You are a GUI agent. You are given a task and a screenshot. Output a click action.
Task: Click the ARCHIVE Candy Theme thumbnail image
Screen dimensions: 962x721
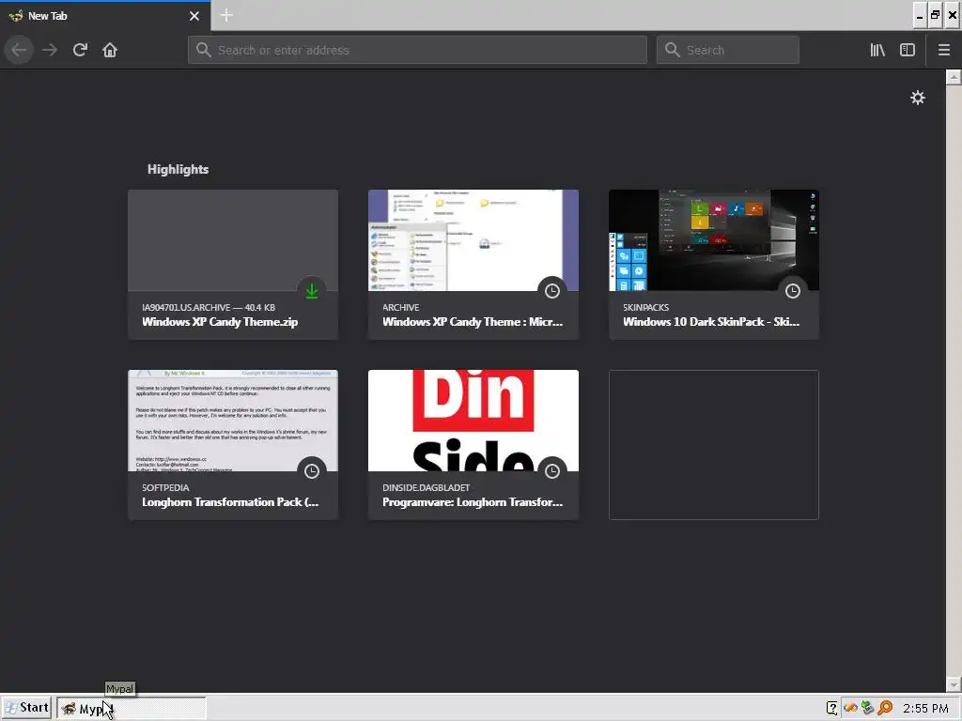point(473,240)
